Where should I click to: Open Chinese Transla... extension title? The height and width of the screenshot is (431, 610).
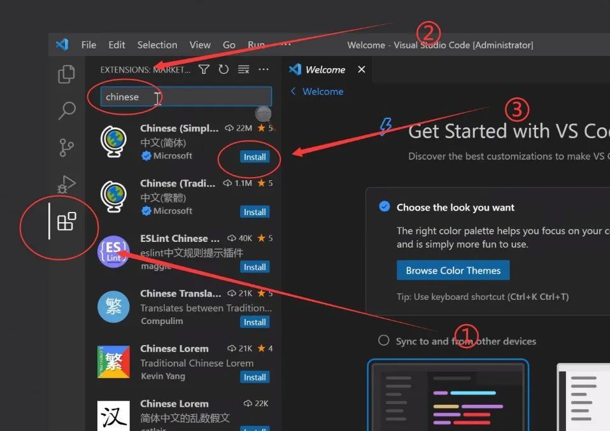pyautogui.click(x=180, y=293)
